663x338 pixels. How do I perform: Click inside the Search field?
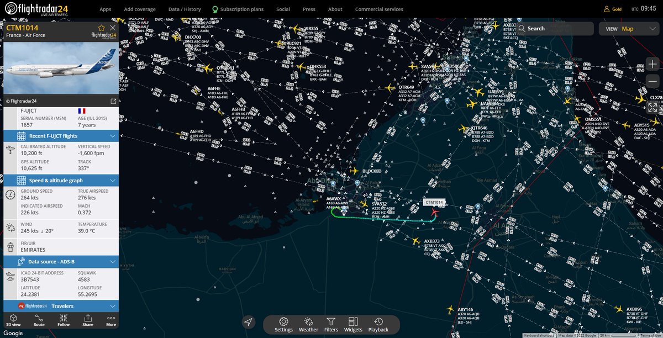coord(555,29)
